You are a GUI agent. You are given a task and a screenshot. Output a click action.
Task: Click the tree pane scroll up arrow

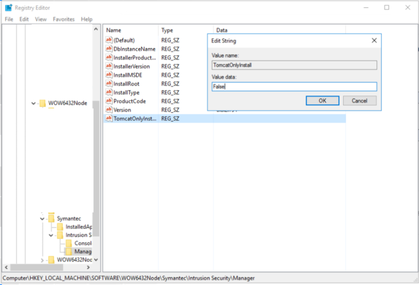pyautogui.click(x=96, y=29)
